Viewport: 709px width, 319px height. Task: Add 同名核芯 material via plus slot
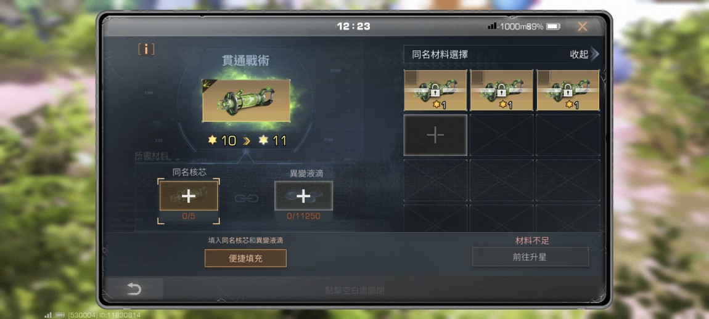(189, 196)
